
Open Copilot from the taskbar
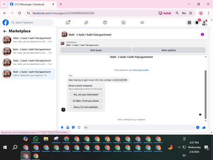coord(26,139)
